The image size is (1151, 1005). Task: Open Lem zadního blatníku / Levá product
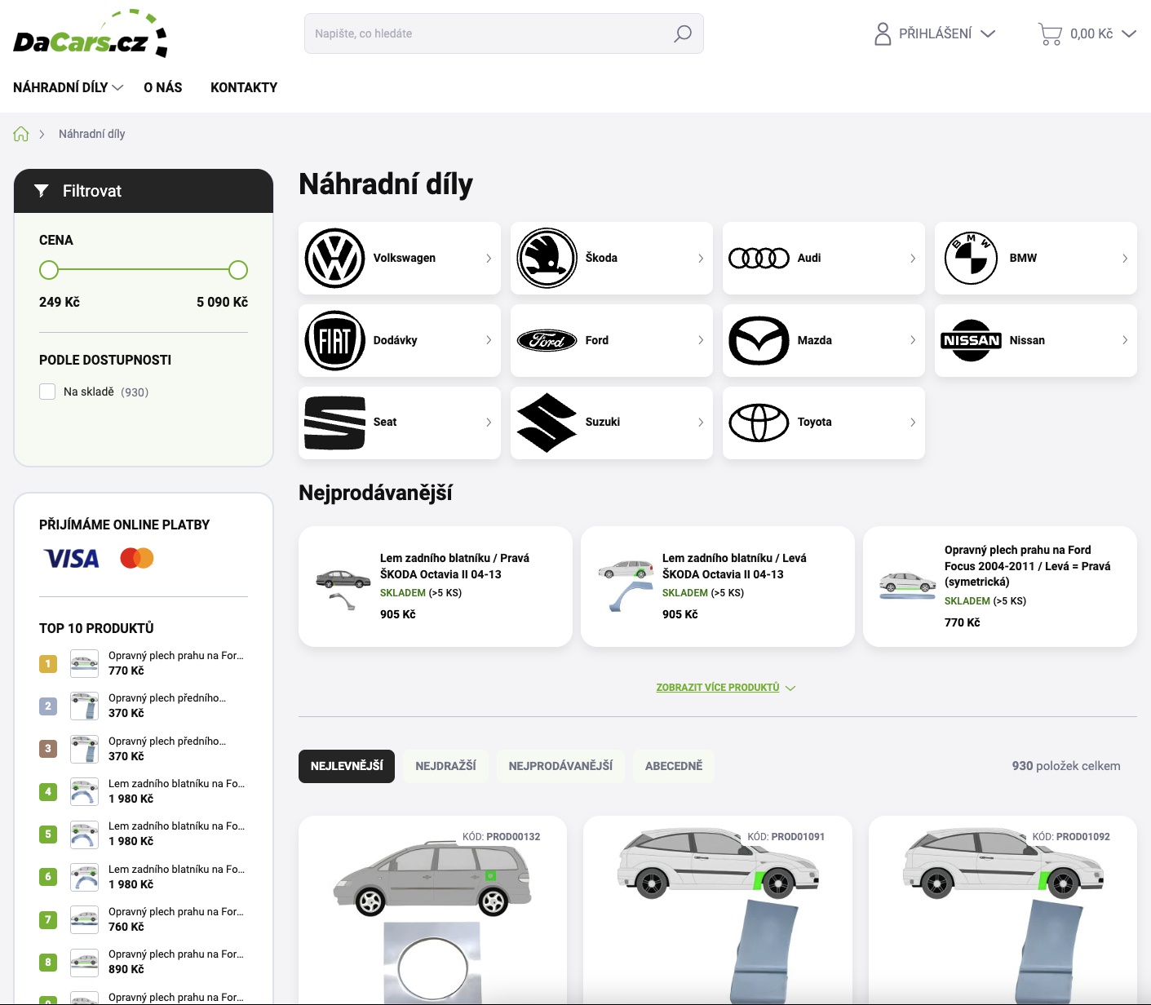point(718,587)
